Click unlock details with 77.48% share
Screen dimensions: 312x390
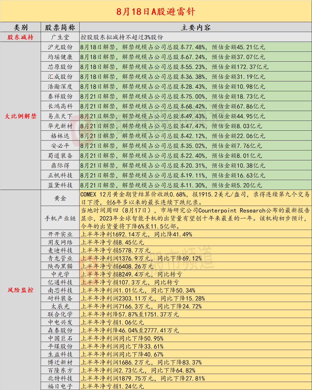click(173, 47)
